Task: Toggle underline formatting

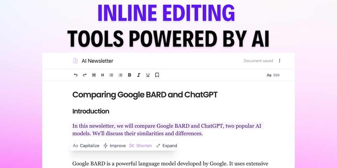Action: coord(148,75)
